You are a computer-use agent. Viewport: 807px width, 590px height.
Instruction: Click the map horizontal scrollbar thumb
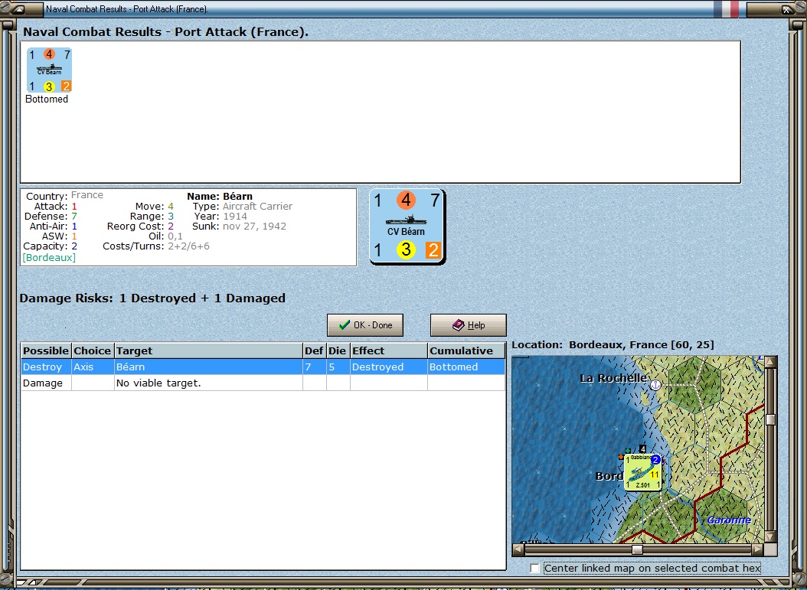click(637, 549)
